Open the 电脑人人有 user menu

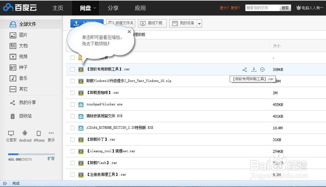[x=312, y=8]
